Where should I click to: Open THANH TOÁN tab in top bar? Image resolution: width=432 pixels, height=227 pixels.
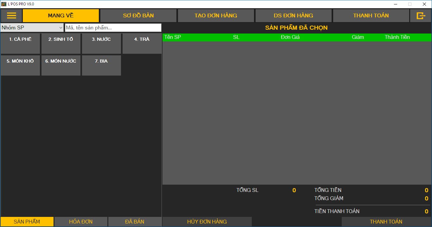[x=371, y=15]
